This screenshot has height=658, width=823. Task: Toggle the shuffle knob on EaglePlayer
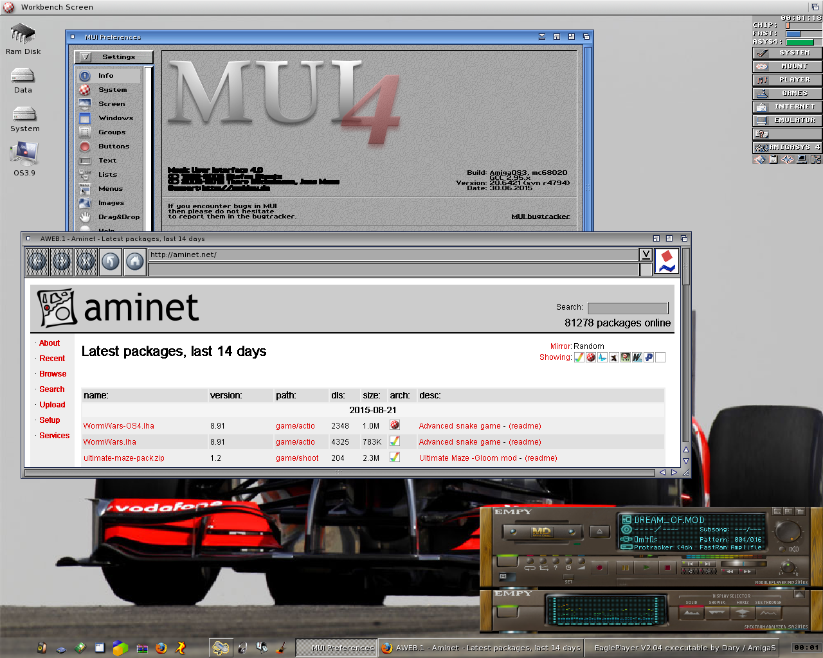[x=543, y=561]
